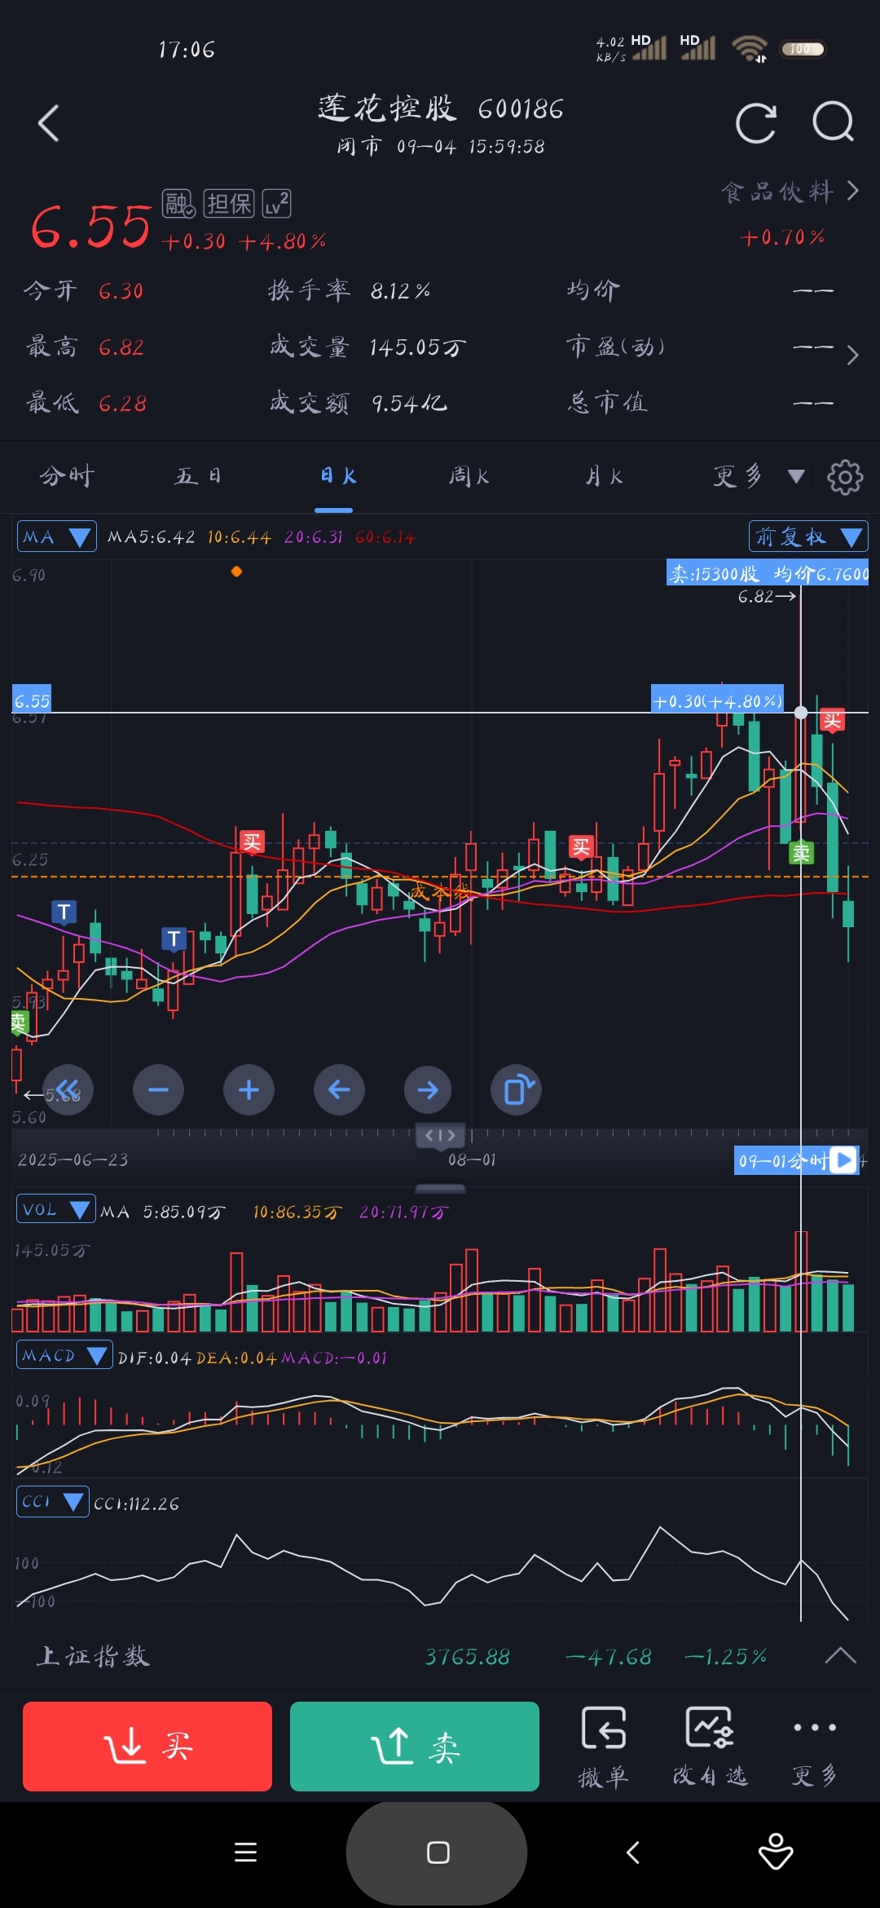This screenshot has height=1908, width=880.
Task: Tap the green 卖 sell button
Action: 415,1747
